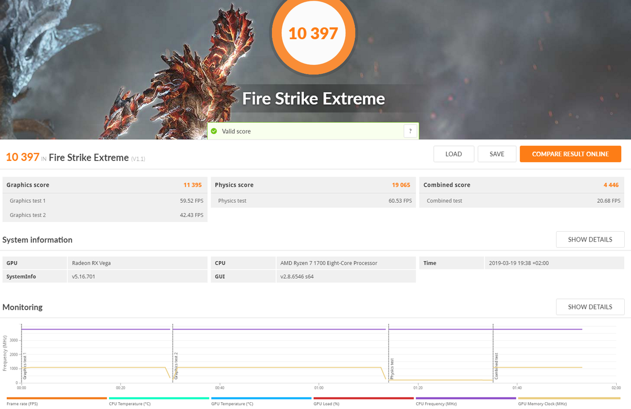The image size is (631, 409).
Task: Click the 01:00 tick on the chart time axis
Action: (x=319, y=387)
